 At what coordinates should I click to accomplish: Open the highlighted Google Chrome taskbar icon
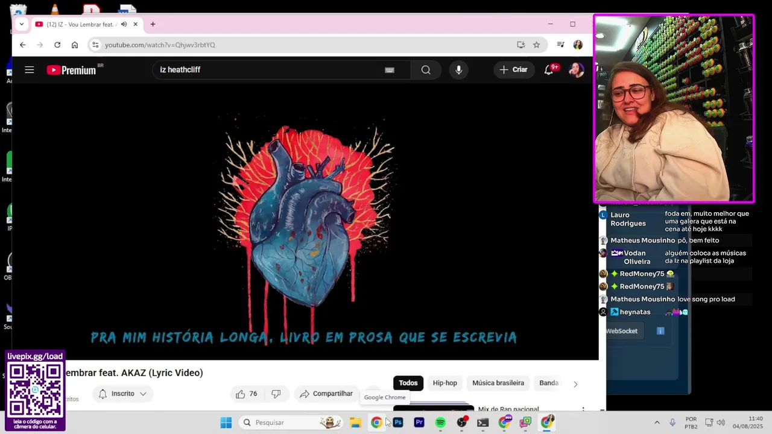tap(376, 423)
